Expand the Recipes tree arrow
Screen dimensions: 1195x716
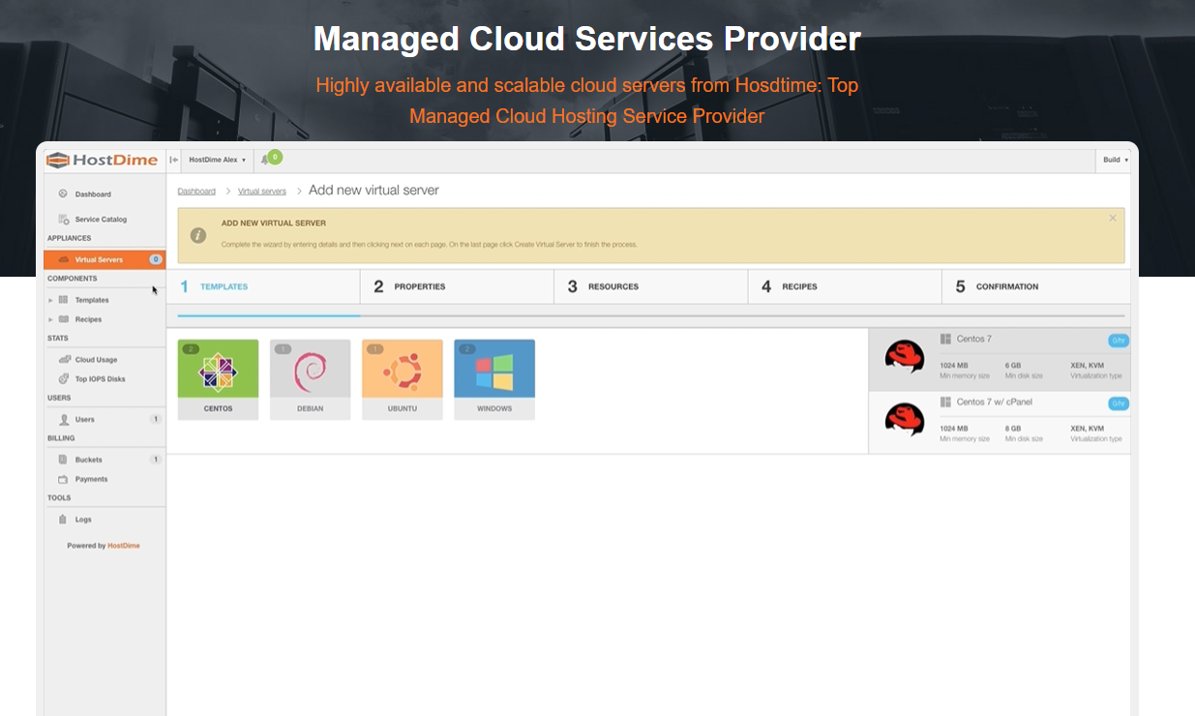pyautogui.click(x=50, y=319)
